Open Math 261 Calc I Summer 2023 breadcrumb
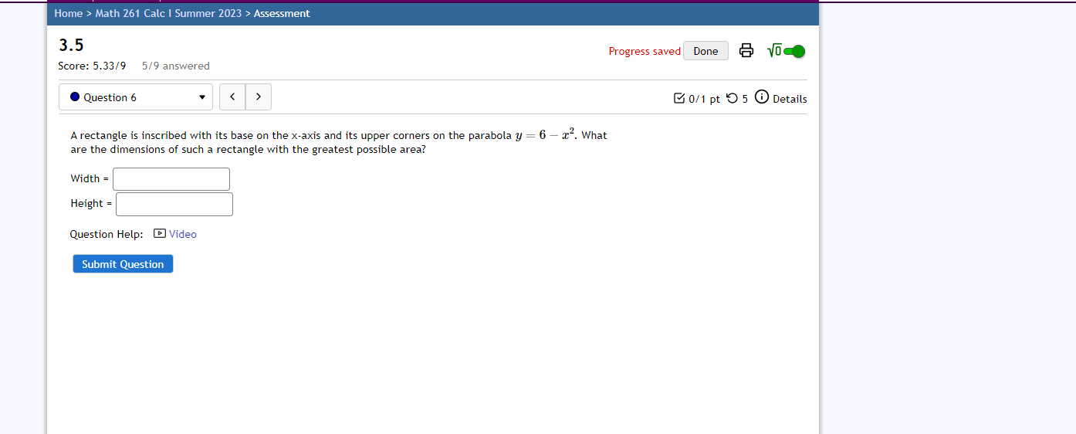1076x434 pixels. coord(168,13)
